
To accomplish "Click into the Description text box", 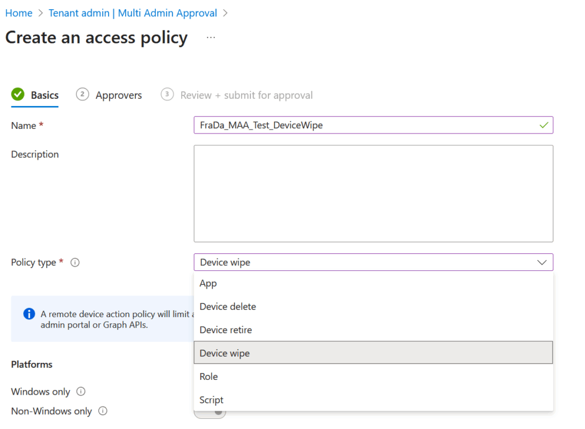I will [373, 193].
